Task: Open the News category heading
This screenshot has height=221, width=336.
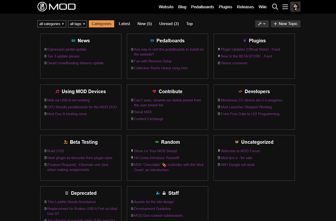Action: coord(84,41)
